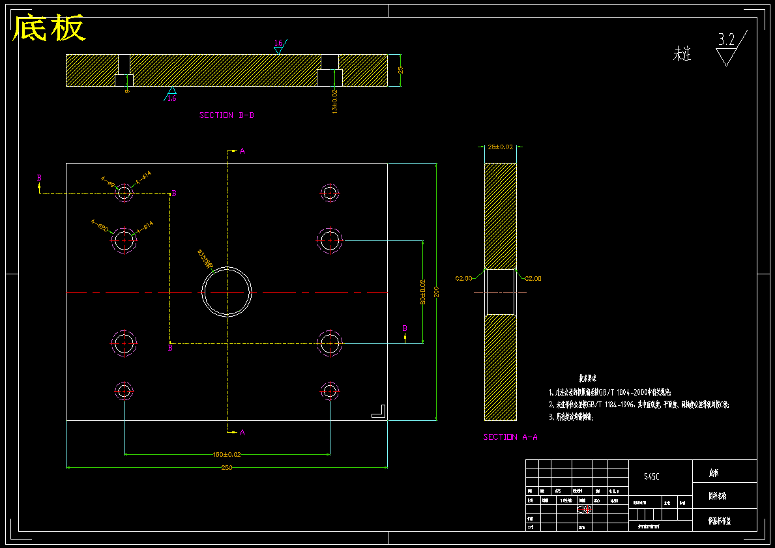Click the B marker at far left
The image size is (775, 548).
click(39, 178)
